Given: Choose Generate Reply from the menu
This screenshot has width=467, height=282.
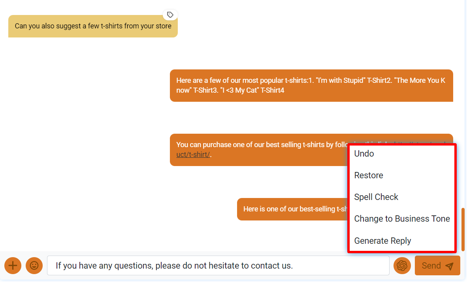Looking at the screenshot, I should coord(382,241).
